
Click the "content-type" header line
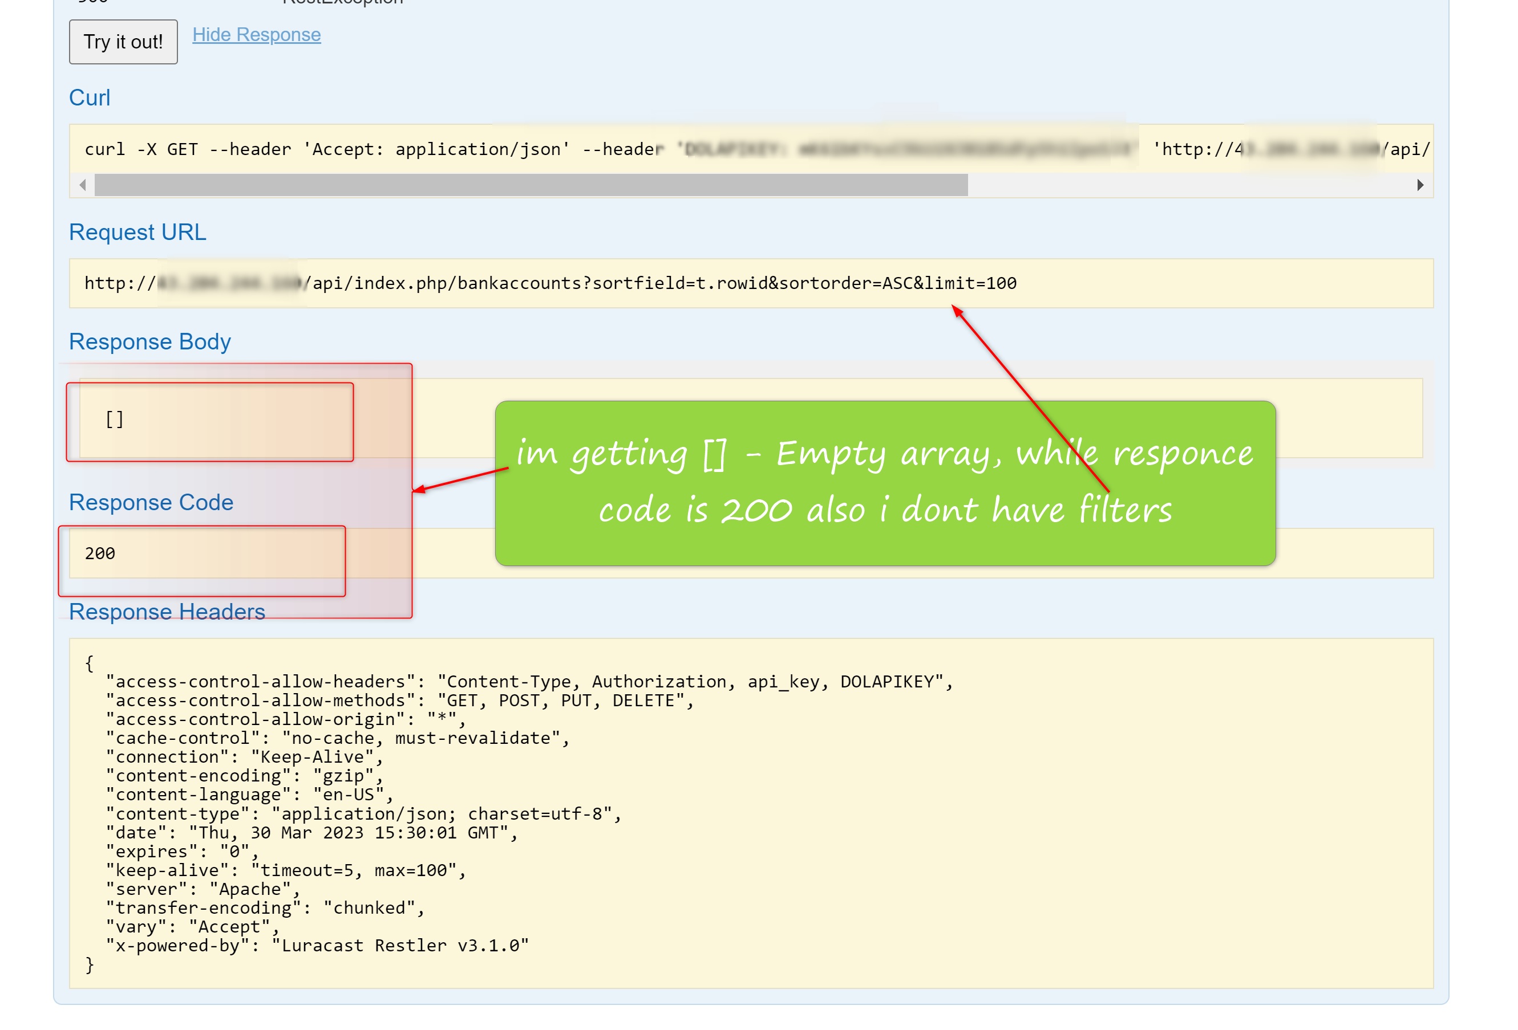[x=364, y=815]
